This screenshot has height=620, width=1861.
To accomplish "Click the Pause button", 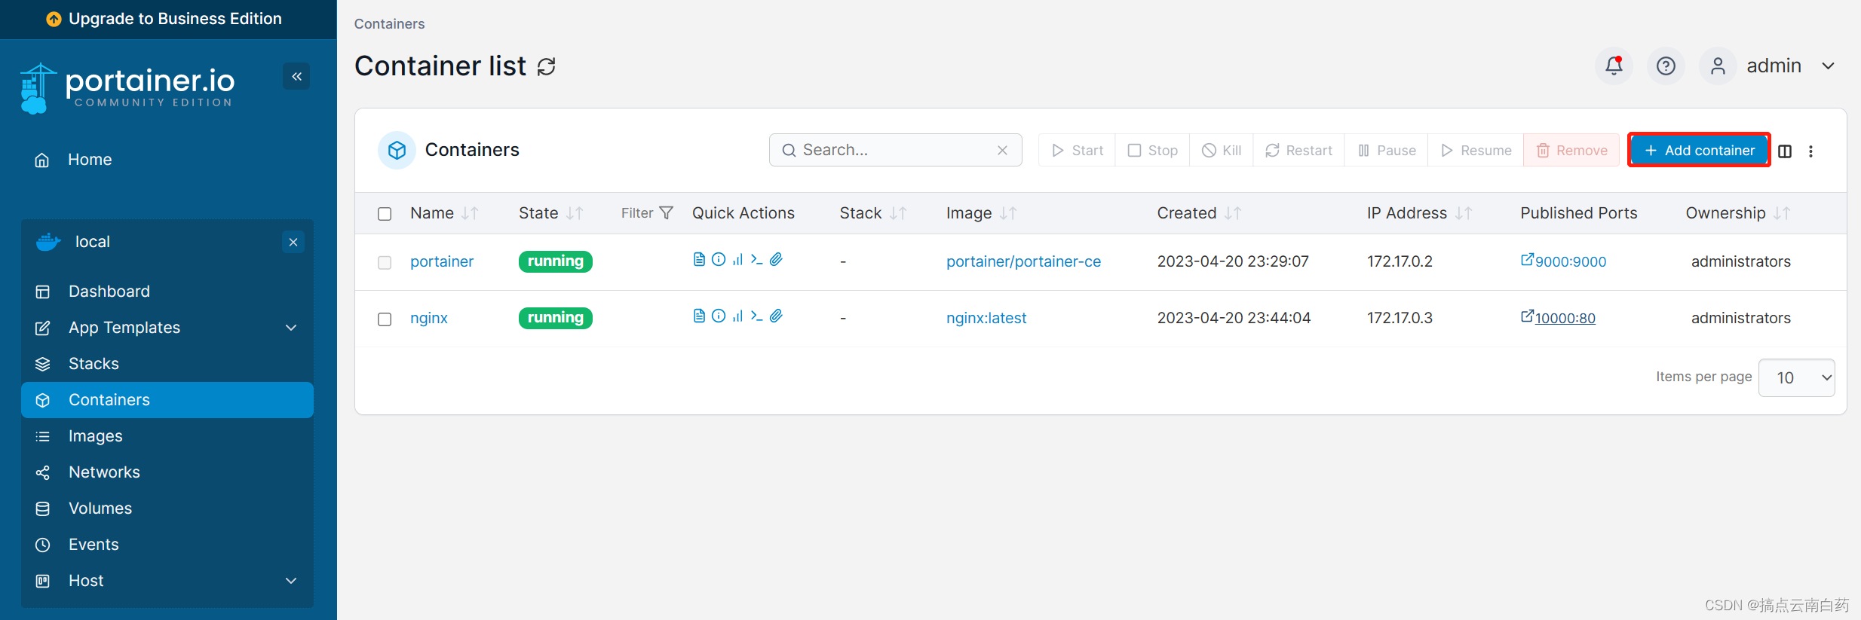I will click(x=1386, y=151).
